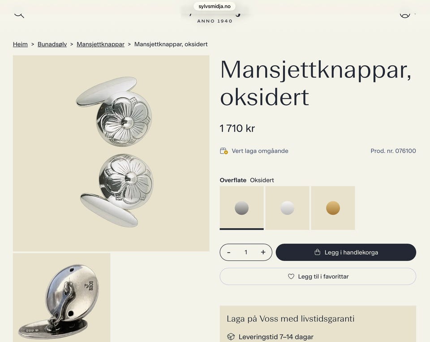
Task: Click Legg til i favorittar button
Action: [x=318, y=277]
